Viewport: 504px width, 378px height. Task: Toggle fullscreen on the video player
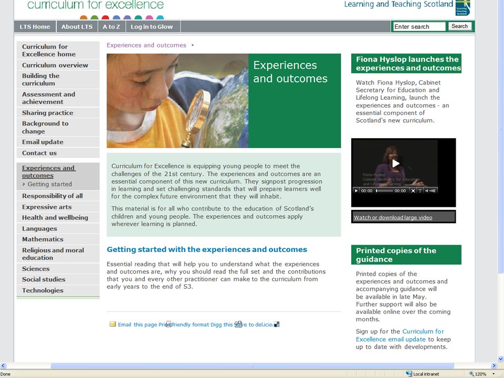[x=413, y=191]
